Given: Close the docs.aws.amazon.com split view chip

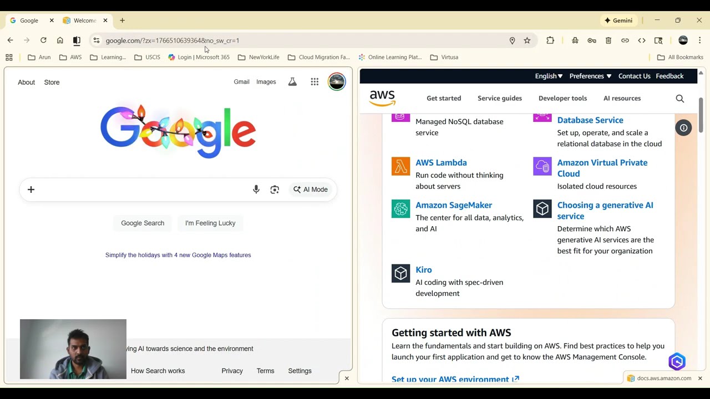Looking at the screenshot, I should (x=700, y=378).
